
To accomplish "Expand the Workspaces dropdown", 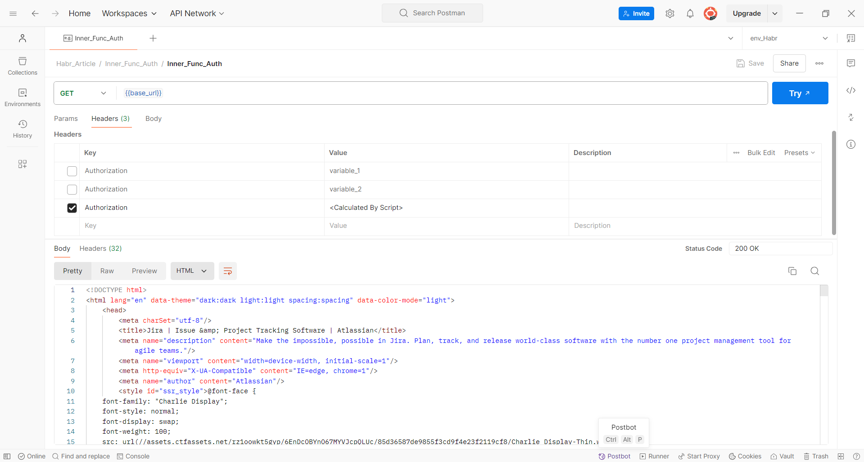I will (x=129, y=13).
